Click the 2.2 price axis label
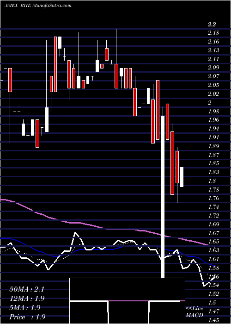The width and height of the screenshot is (231, 324). 212,25
